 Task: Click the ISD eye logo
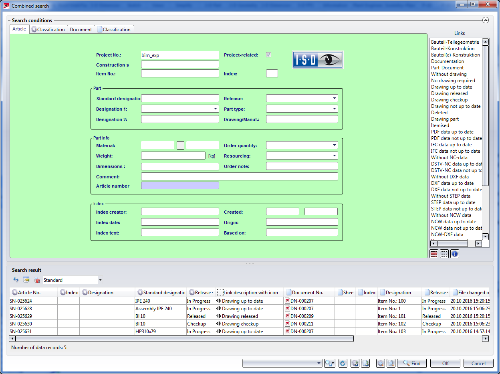coord(317,60)
